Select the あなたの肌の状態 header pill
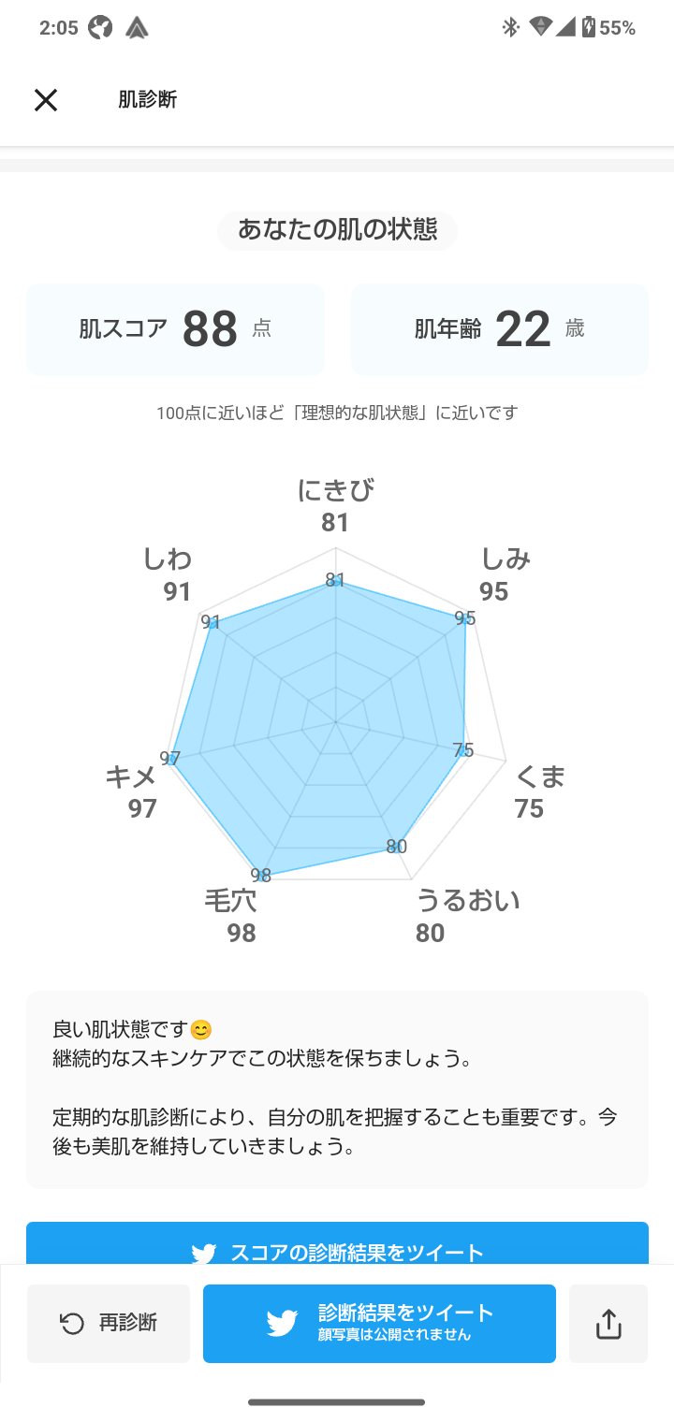The width and height of the screenshot is (674, 1422). [336, 230]
